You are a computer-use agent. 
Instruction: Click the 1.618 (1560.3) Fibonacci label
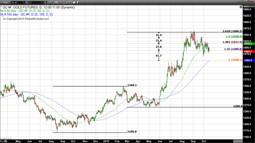pos(232,31)
